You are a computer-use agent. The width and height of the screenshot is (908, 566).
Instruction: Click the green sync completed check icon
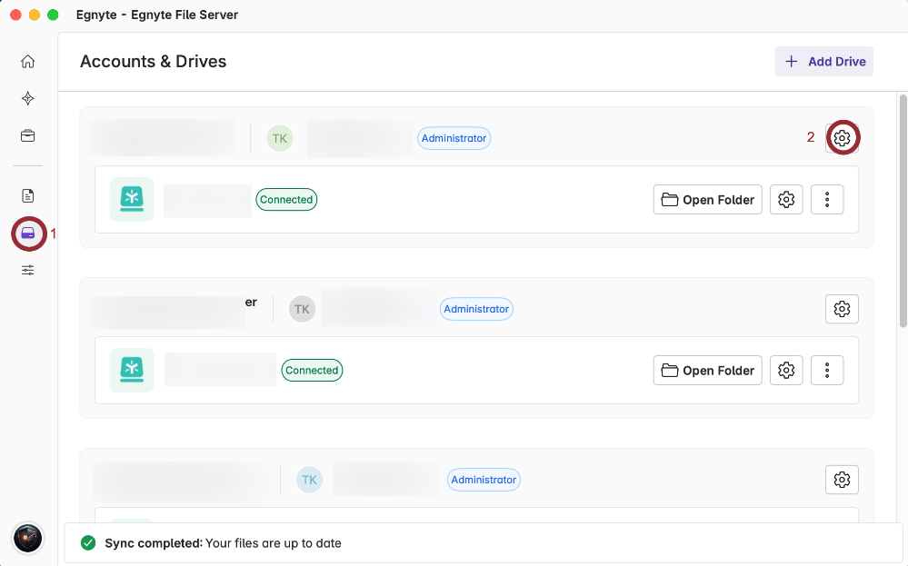click(x=88, y=543)
